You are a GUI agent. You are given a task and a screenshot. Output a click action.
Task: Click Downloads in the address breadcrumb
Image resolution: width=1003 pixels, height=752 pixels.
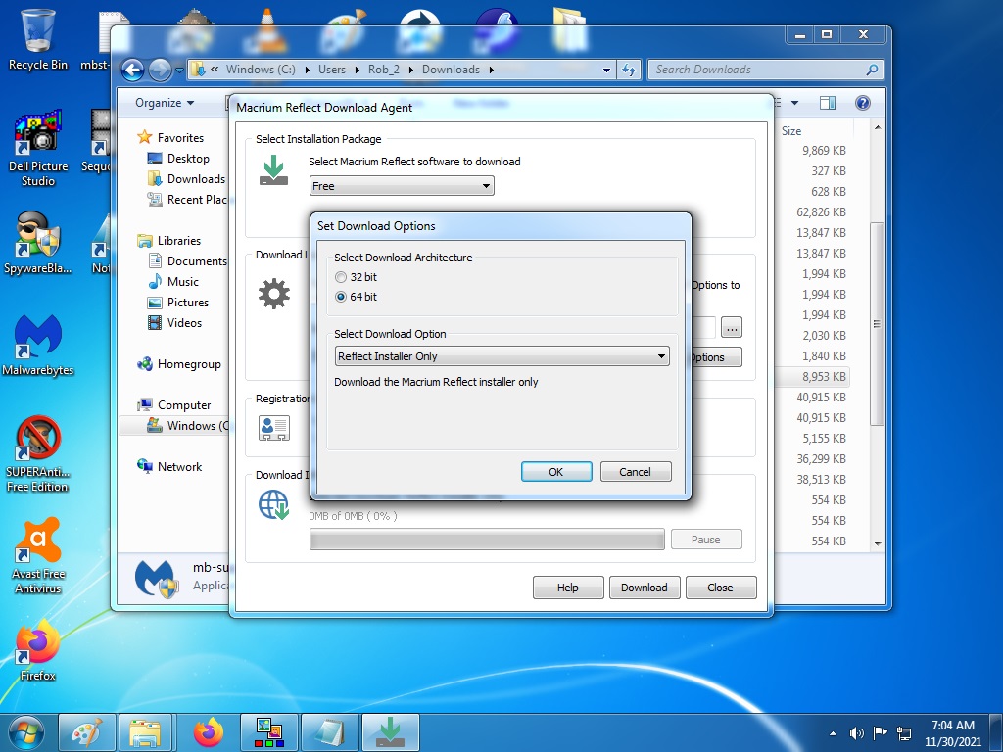[x=451, y=70]
